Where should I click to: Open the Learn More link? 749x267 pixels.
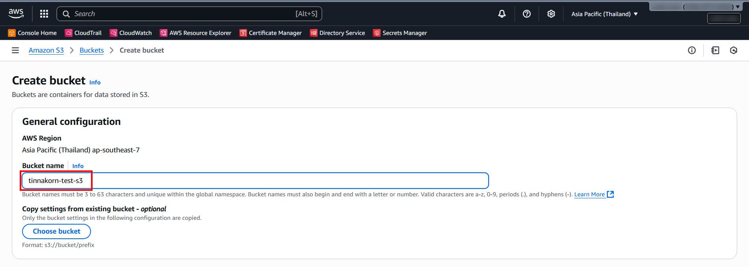[x=589, y=194]
